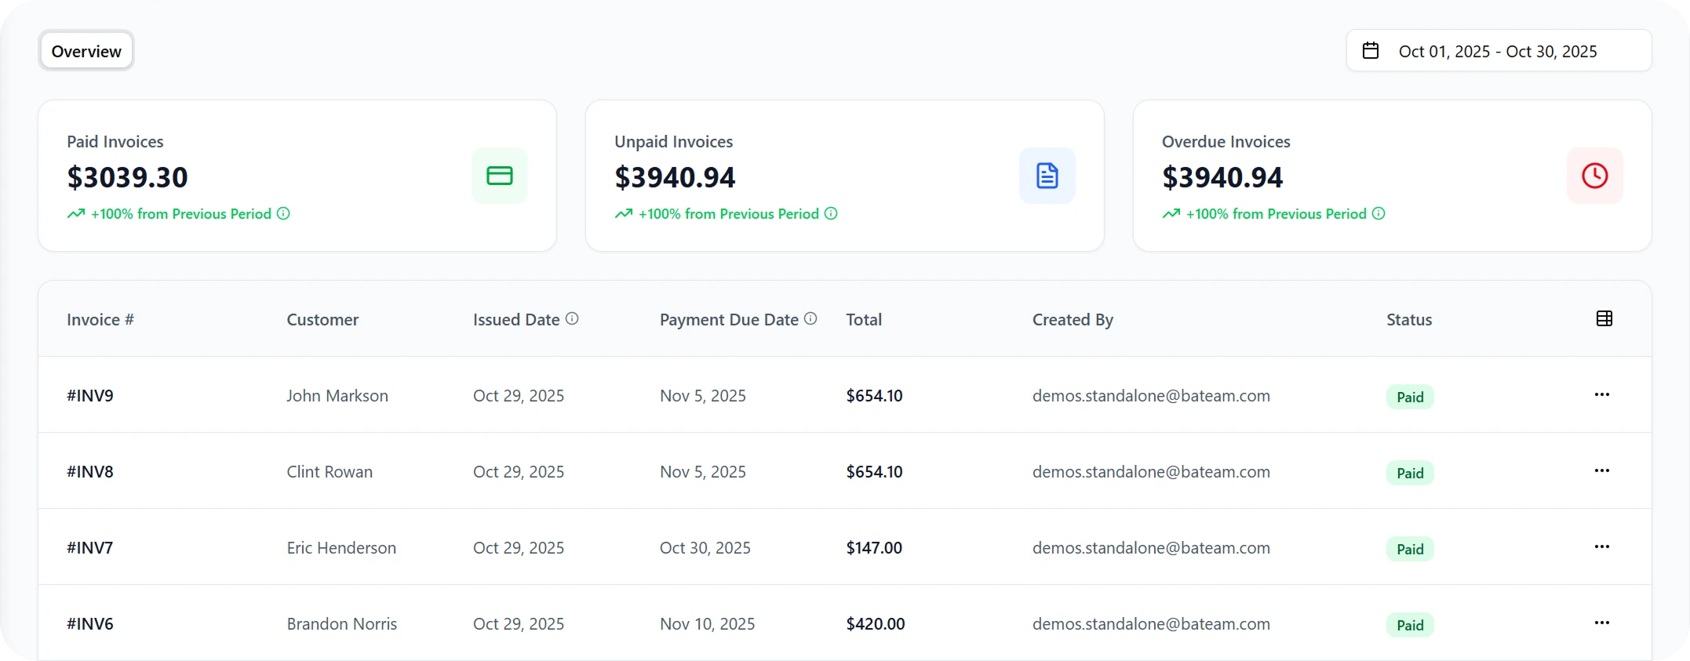Click the red clock icon for Overdue Invoices
The height and width of the screenshot is (661, 1690).
1595,176
